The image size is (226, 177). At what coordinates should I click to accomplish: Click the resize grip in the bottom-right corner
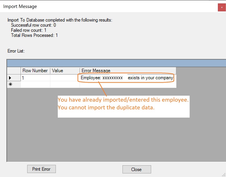click(x=223, y=175)
